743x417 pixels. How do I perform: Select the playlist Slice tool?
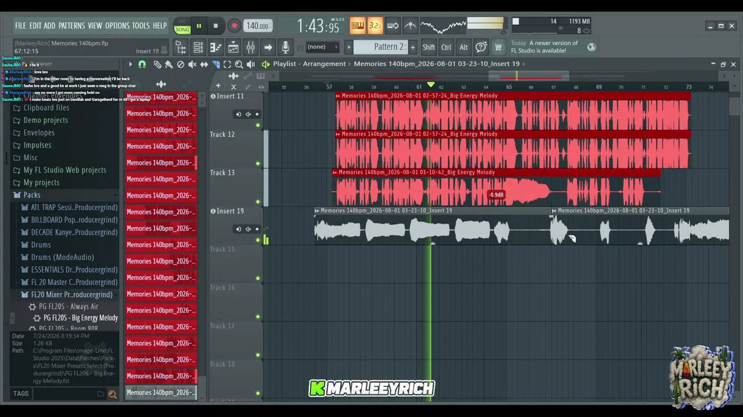215,64
